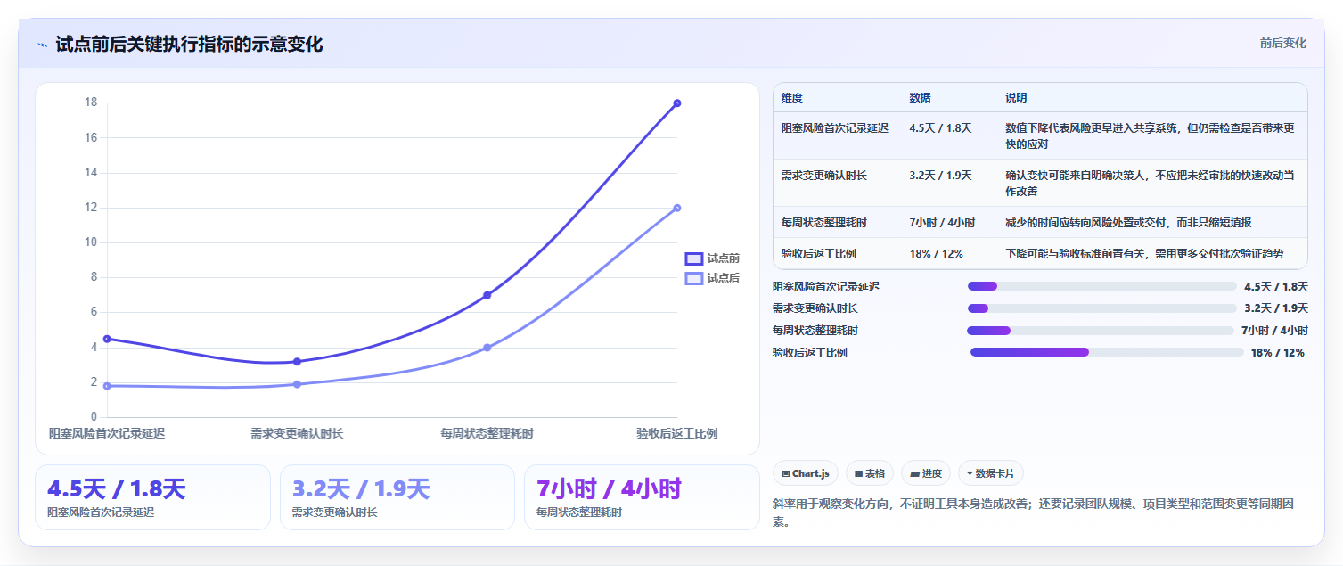Click table cell 阻塞风险首次记录延迟
This screenshot has width=1343, height=566.
835,128
